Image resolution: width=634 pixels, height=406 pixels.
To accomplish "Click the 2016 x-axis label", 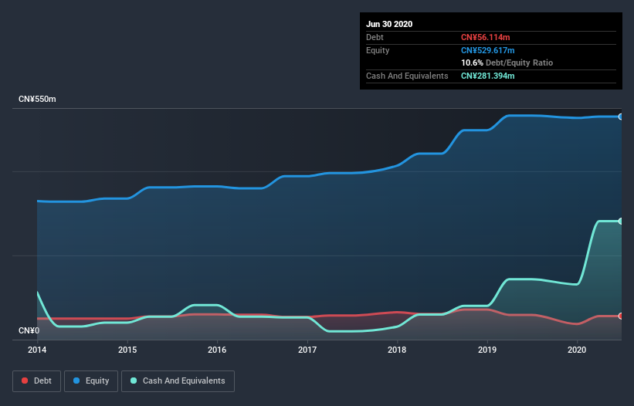I will 217,350.
